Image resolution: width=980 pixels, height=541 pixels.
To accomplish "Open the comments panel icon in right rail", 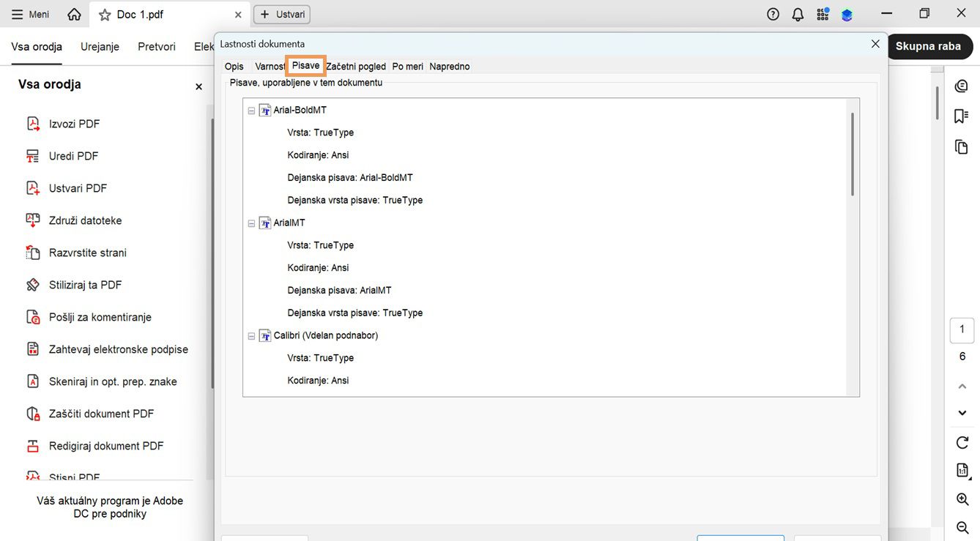I will coord(962,86).
